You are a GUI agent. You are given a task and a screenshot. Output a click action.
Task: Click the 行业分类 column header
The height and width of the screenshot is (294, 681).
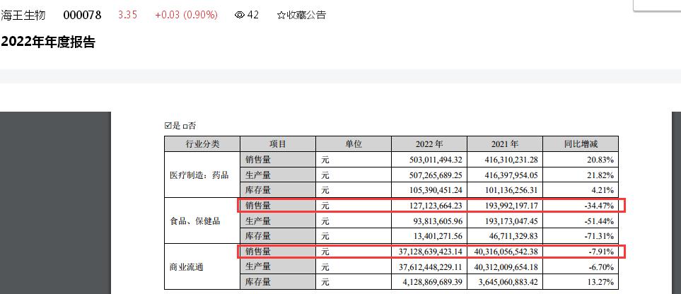pyautogui.click(x=202, y=144)
